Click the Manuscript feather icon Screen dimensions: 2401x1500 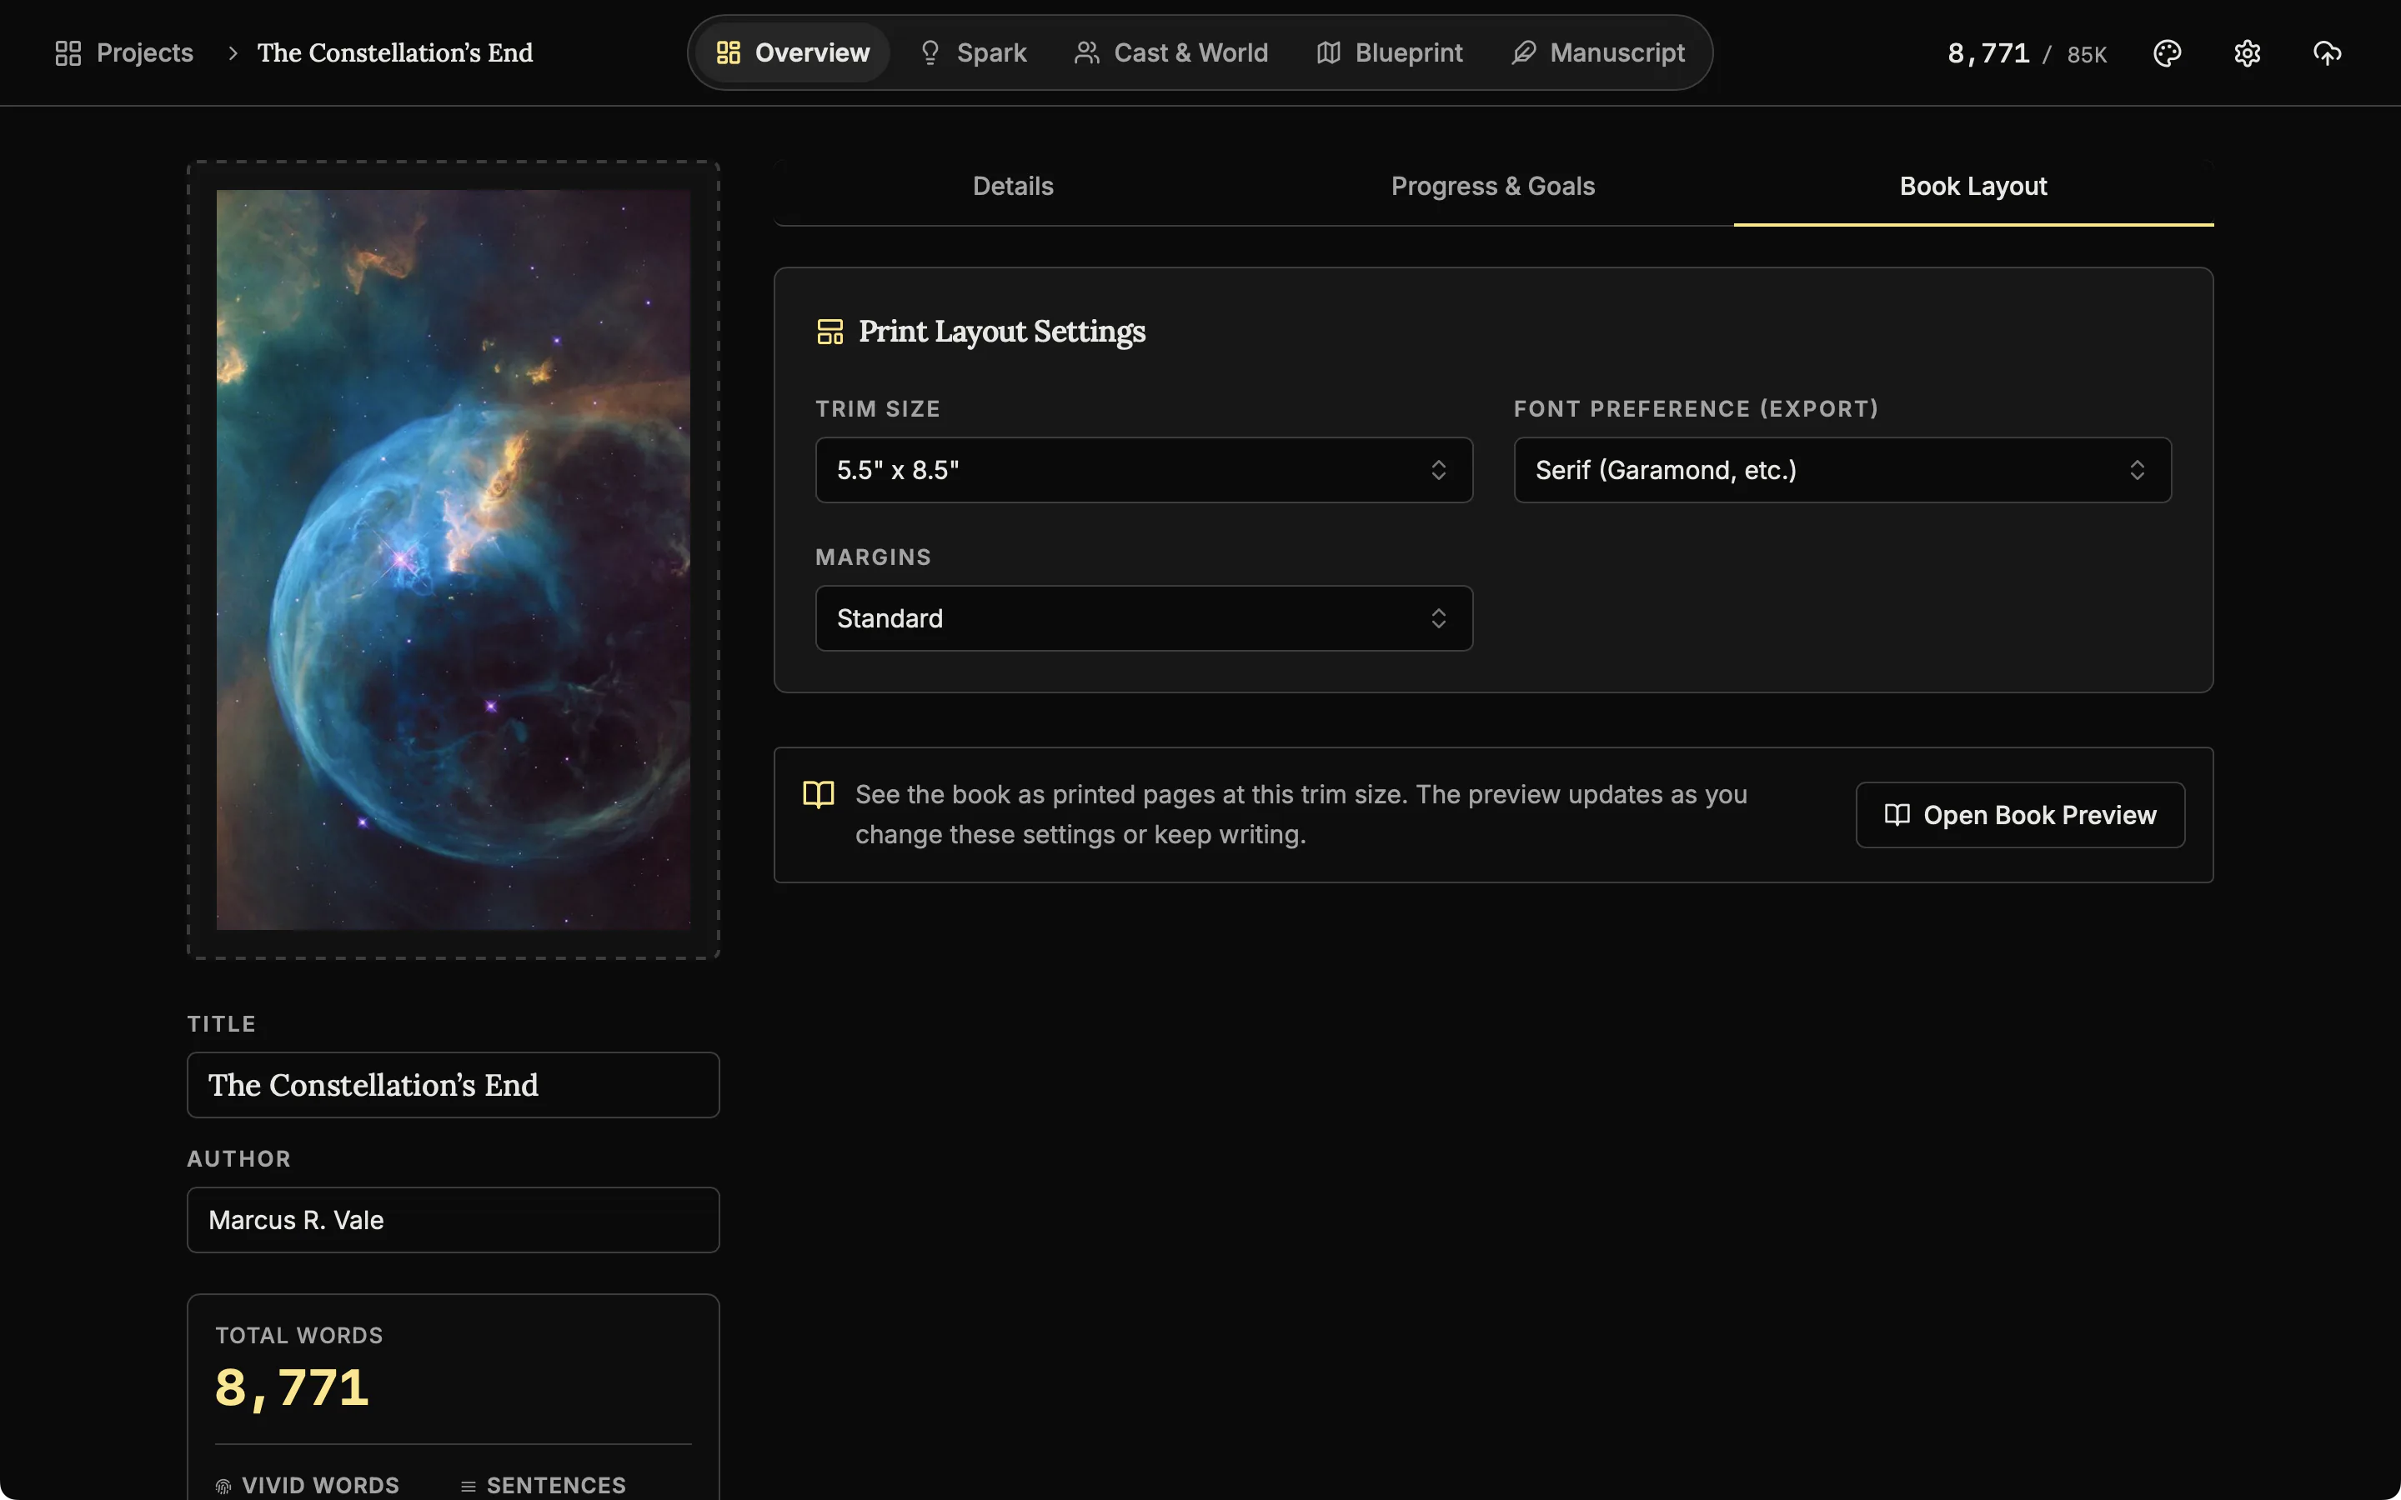pyautogui.click(x=1523, y=52)
